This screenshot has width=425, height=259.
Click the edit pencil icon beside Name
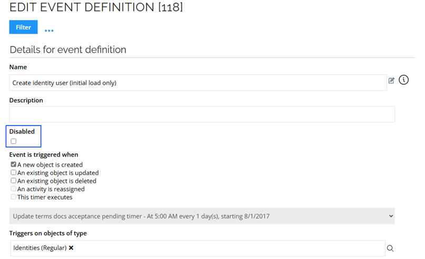point(391,81)
